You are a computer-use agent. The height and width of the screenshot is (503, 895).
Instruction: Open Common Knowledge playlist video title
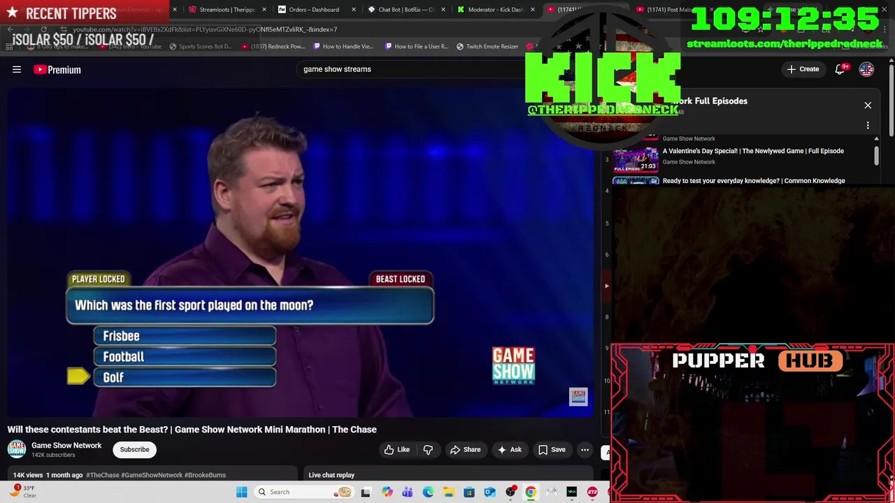coord(754,181)
